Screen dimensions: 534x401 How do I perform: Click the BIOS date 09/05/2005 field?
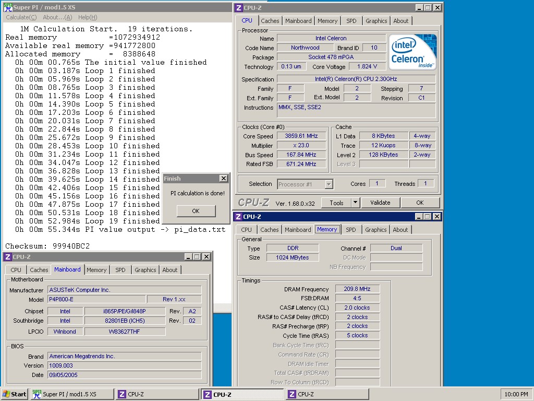[124, 375]
